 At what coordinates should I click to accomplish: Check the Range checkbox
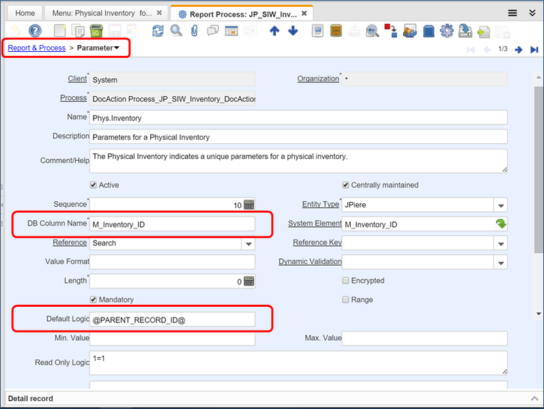pos(346,299)
